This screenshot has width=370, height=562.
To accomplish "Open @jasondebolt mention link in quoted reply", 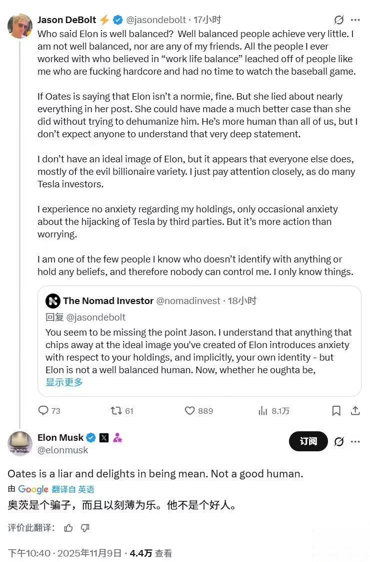I will (95, 317).
